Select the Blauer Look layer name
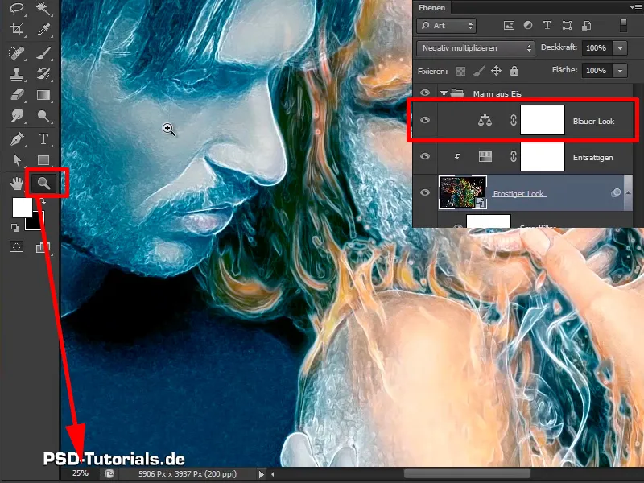The image size is (644, 483). pyautogui.click(x=593, y=122)
